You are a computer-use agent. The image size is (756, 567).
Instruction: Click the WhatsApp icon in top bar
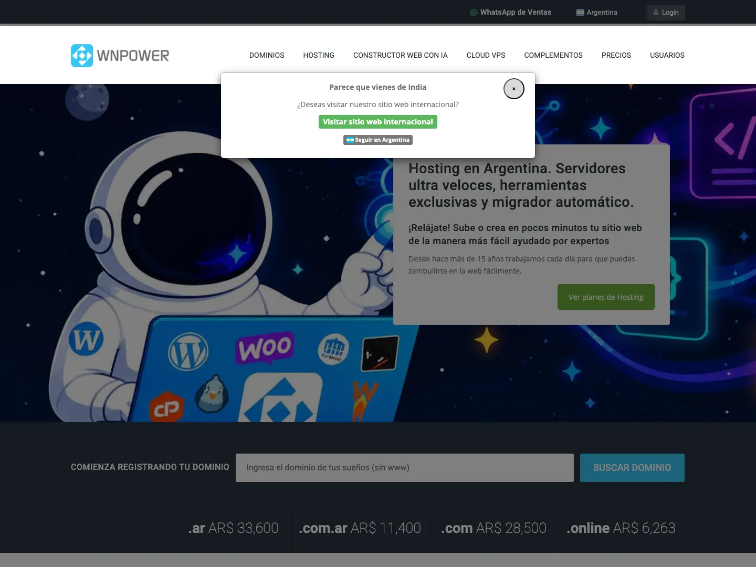click(474, 13)
